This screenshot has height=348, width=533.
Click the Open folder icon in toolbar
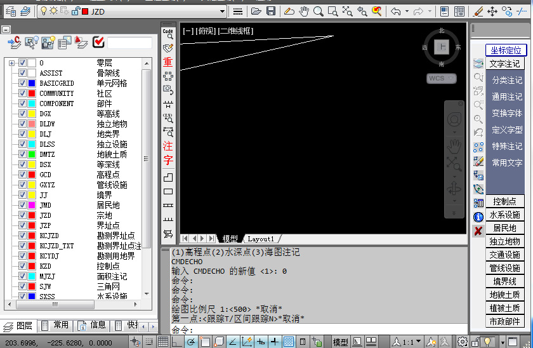pyautogui.click(x=256, y=11)
